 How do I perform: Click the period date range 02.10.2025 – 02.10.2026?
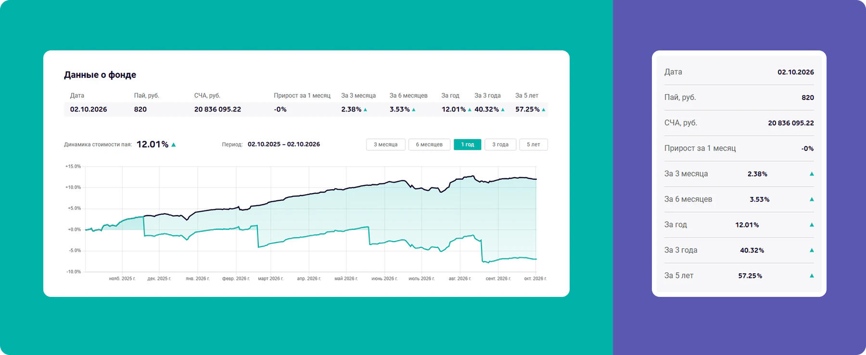coord(284,144)
